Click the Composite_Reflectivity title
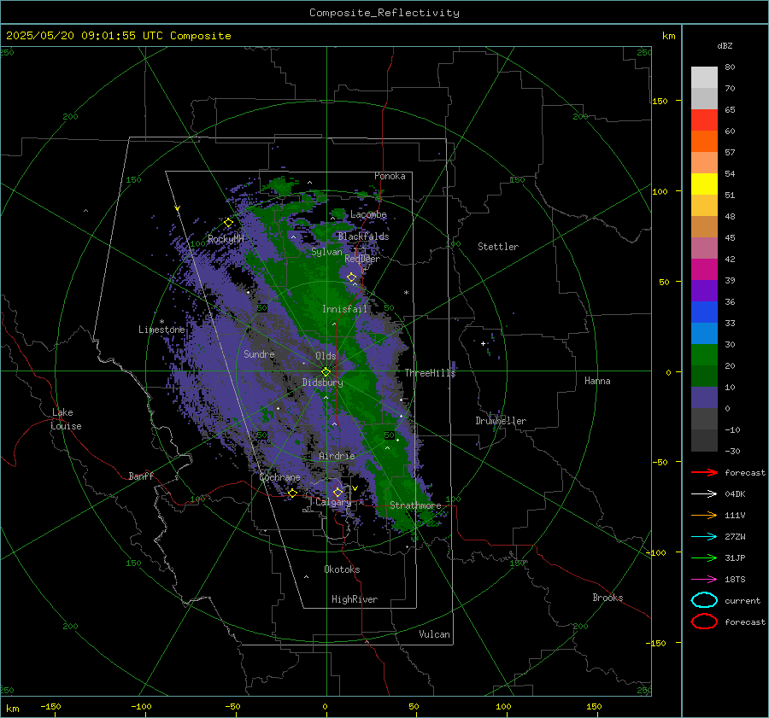Screen dimensions: 769x718 (384, 13)
